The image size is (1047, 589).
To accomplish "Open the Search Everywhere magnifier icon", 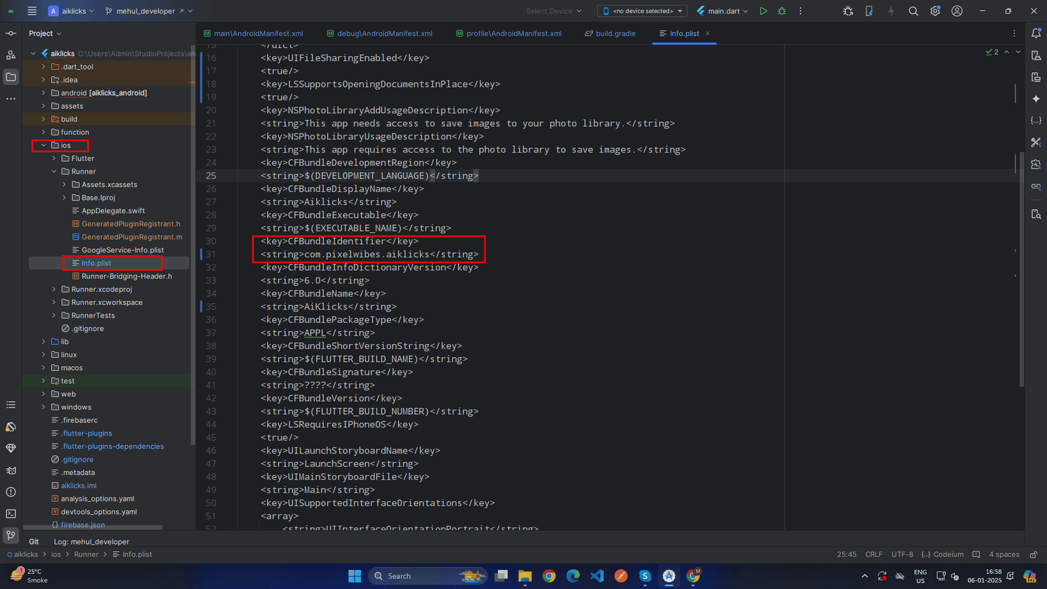I will coord(914,11).
